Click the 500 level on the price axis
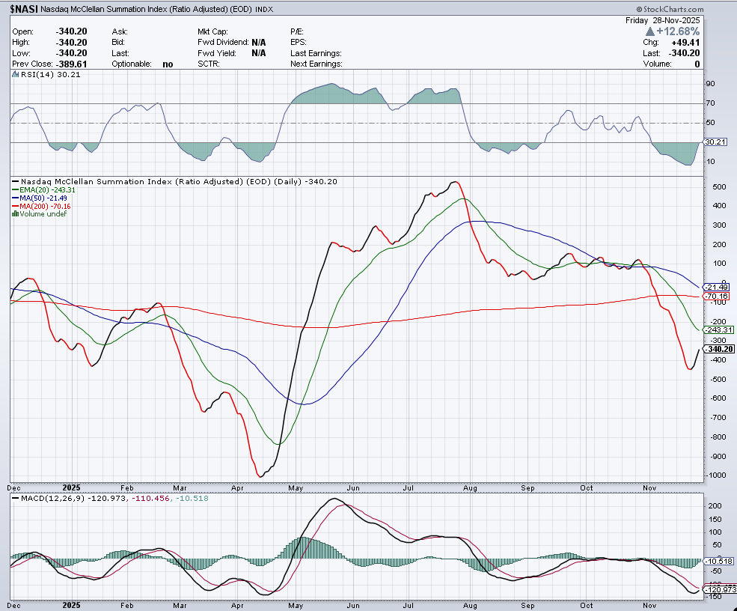The width and height of the screenshot is (737, 611). [x=720, y=186]
